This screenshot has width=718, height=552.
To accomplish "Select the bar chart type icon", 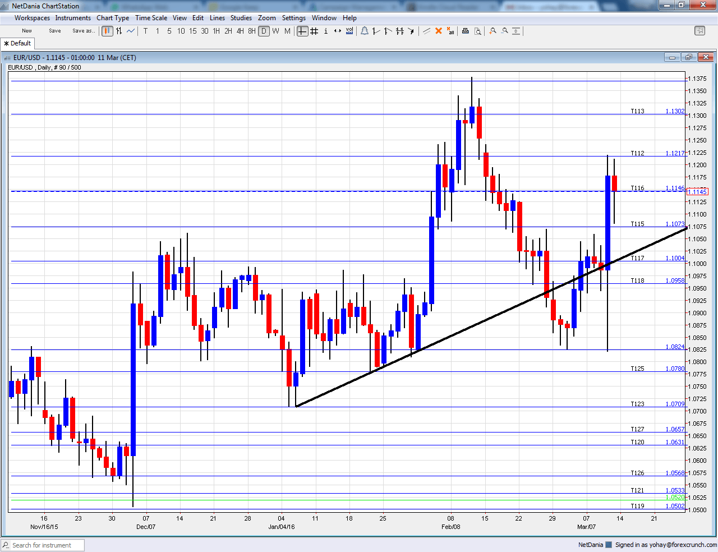I will point(118,31).
